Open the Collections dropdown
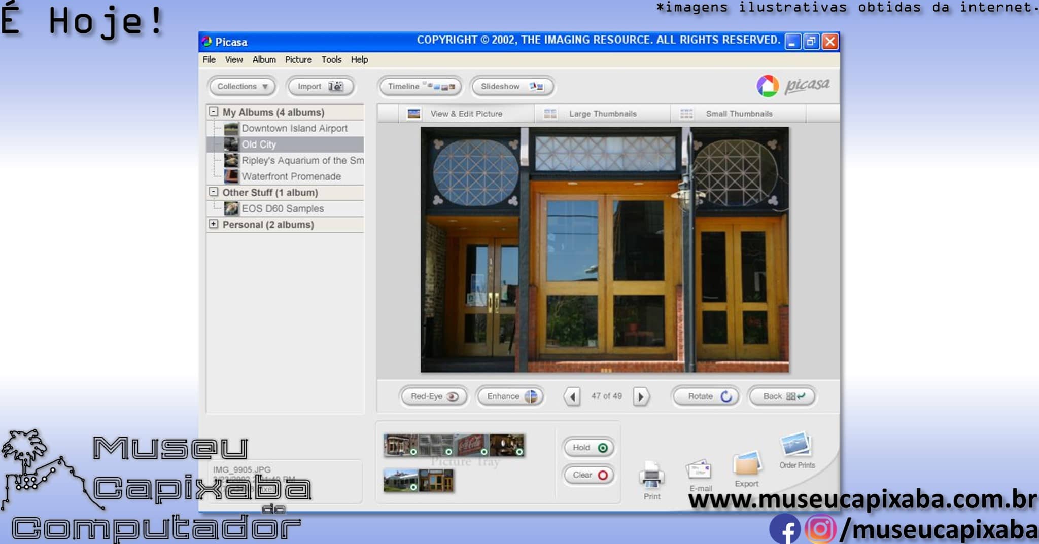 point(241,87)
